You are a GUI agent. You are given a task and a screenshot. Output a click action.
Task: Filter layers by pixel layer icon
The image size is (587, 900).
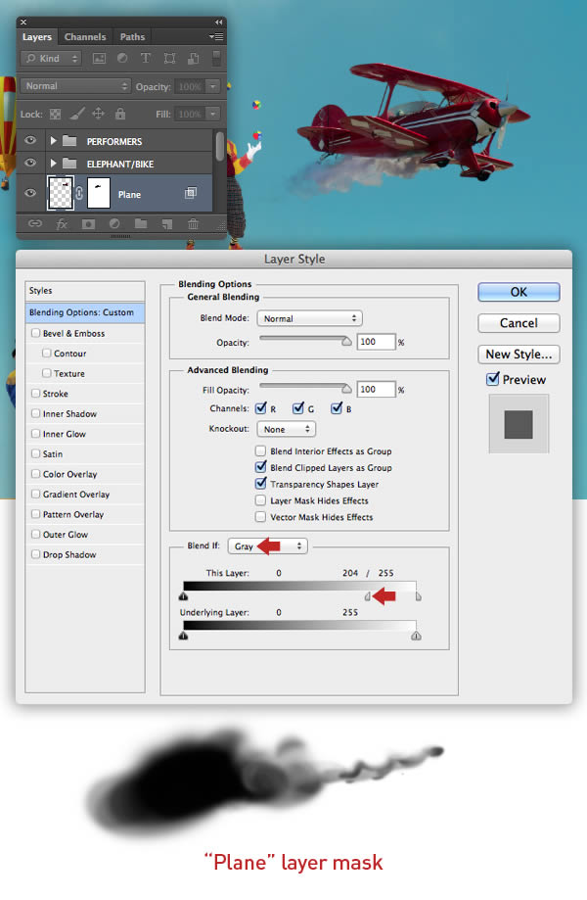coord(99,58)
